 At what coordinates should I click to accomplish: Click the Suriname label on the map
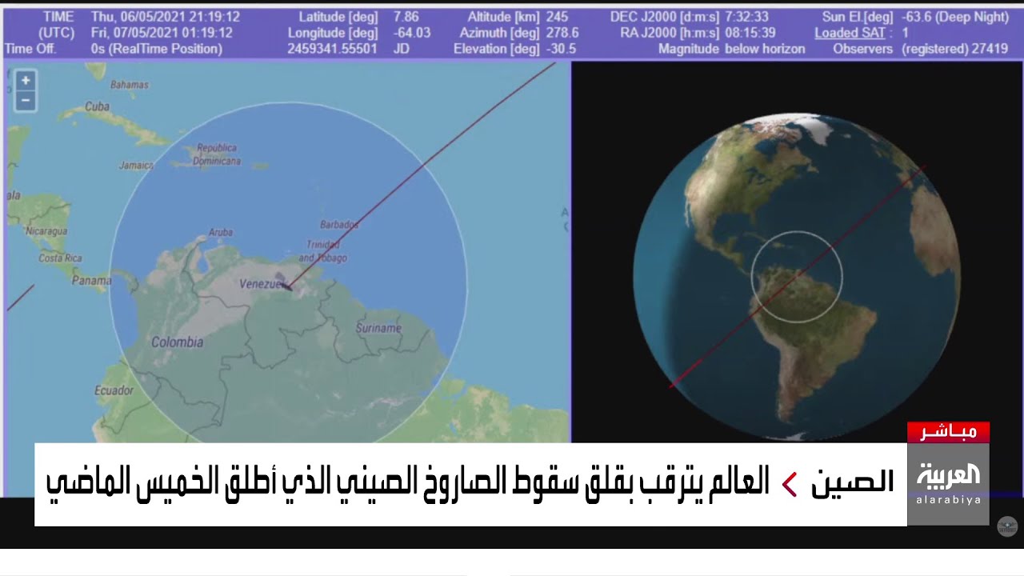pyautogui.click(x=378, y=328)
